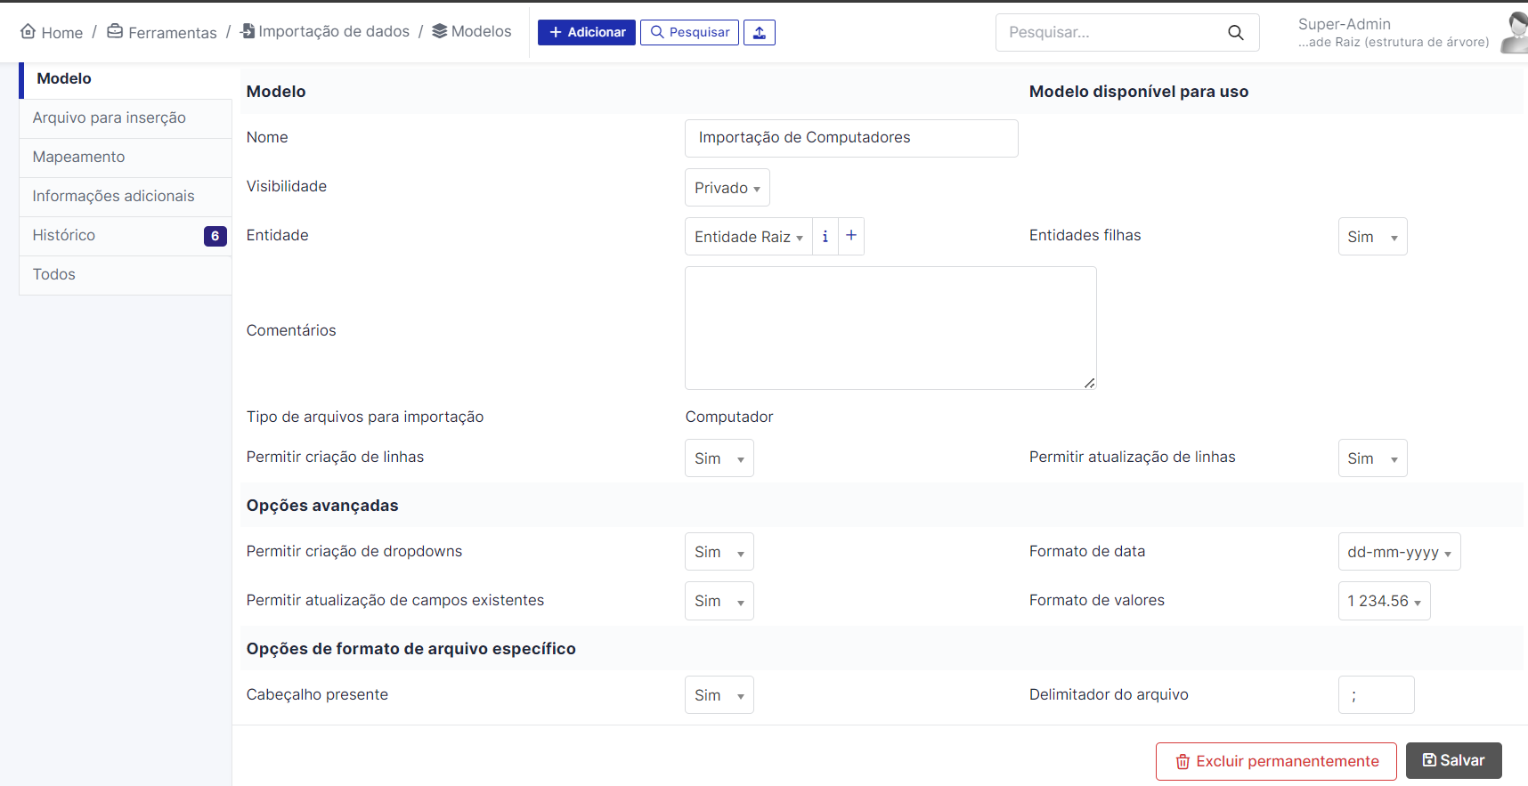Open the Entidade Raiz dropdown
The image size is (1528, 786).
click(749, 237)
